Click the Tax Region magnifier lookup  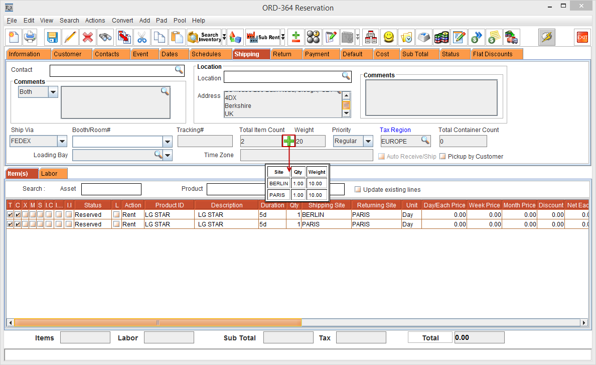tap(426, 141)
